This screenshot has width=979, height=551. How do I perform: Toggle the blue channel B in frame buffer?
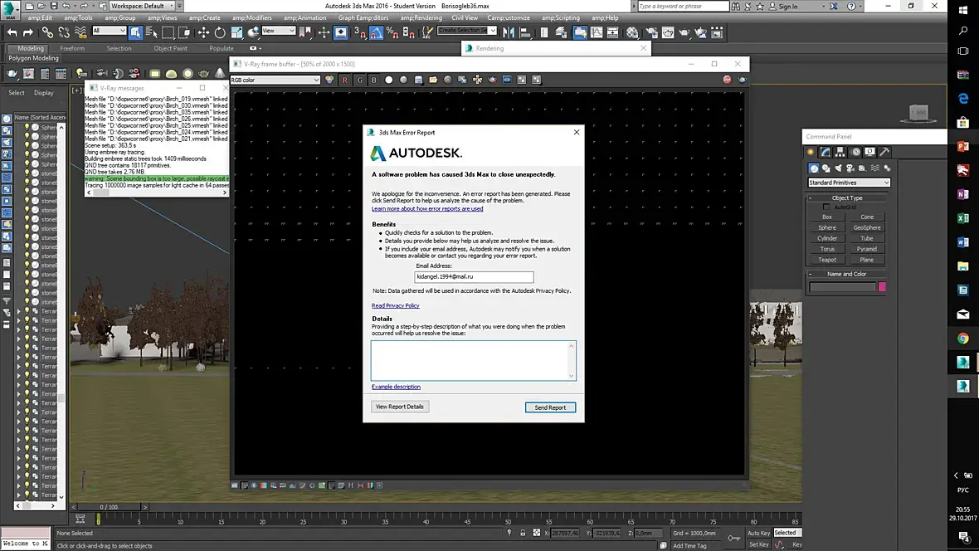(x=374, y=80)
